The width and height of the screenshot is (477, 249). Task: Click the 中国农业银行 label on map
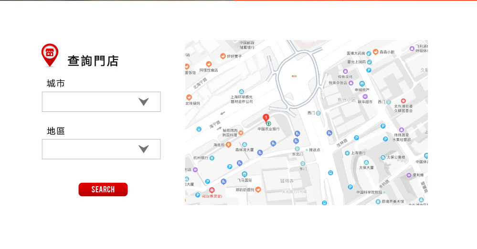[268, 129]
